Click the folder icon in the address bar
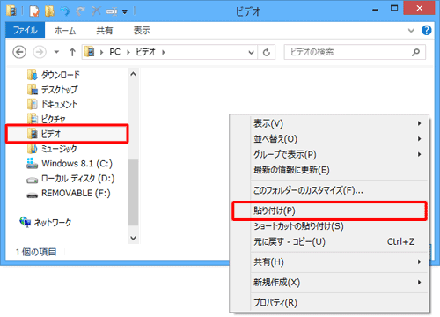The height and width of the screenshot is (317, 440). pyautogui.click(x=90, y=52)
